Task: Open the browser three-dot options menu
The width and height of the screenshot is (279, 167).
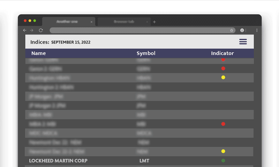Action: (257, 31)
